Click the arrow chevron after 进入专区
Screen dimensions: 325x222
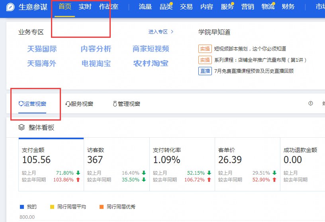click(x=172, y=32)
